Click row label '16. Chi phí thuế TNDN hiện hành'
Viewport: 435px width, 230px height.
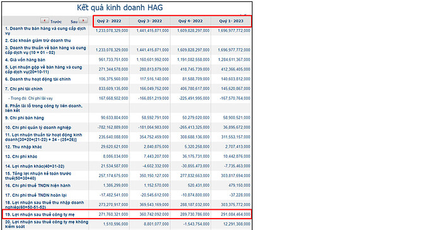[x=38, y=185]
